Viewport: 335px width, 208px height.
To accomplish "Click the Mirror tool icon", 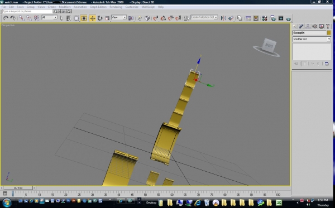I will point(223,18).
